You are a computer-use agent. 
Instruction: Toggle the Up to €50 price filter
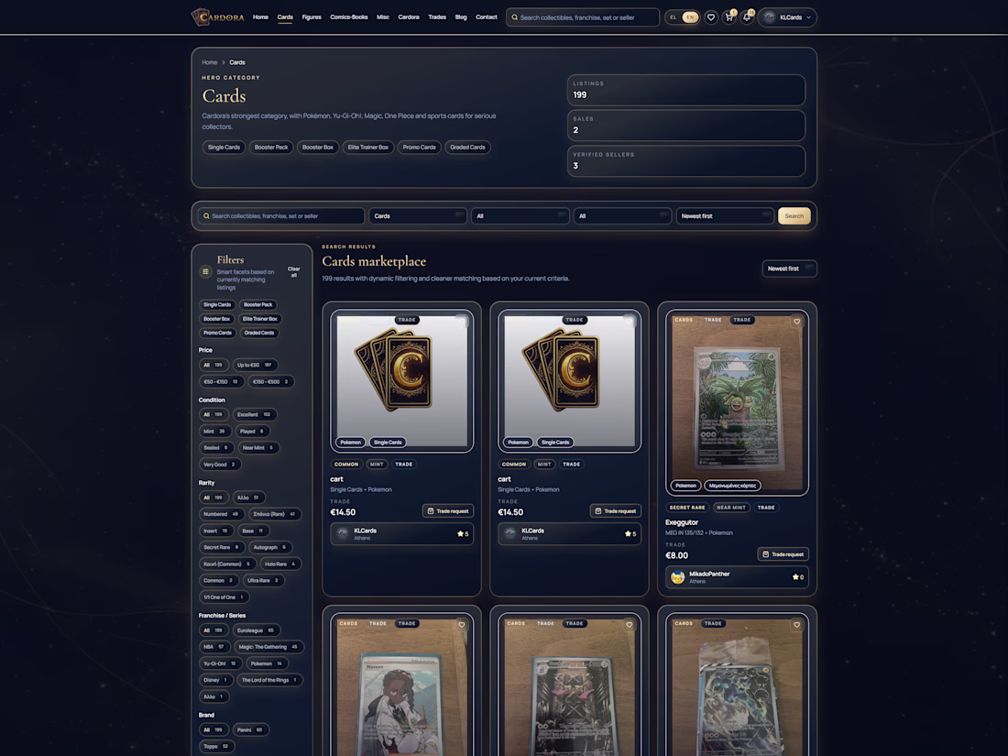click(x=255, y=365)
